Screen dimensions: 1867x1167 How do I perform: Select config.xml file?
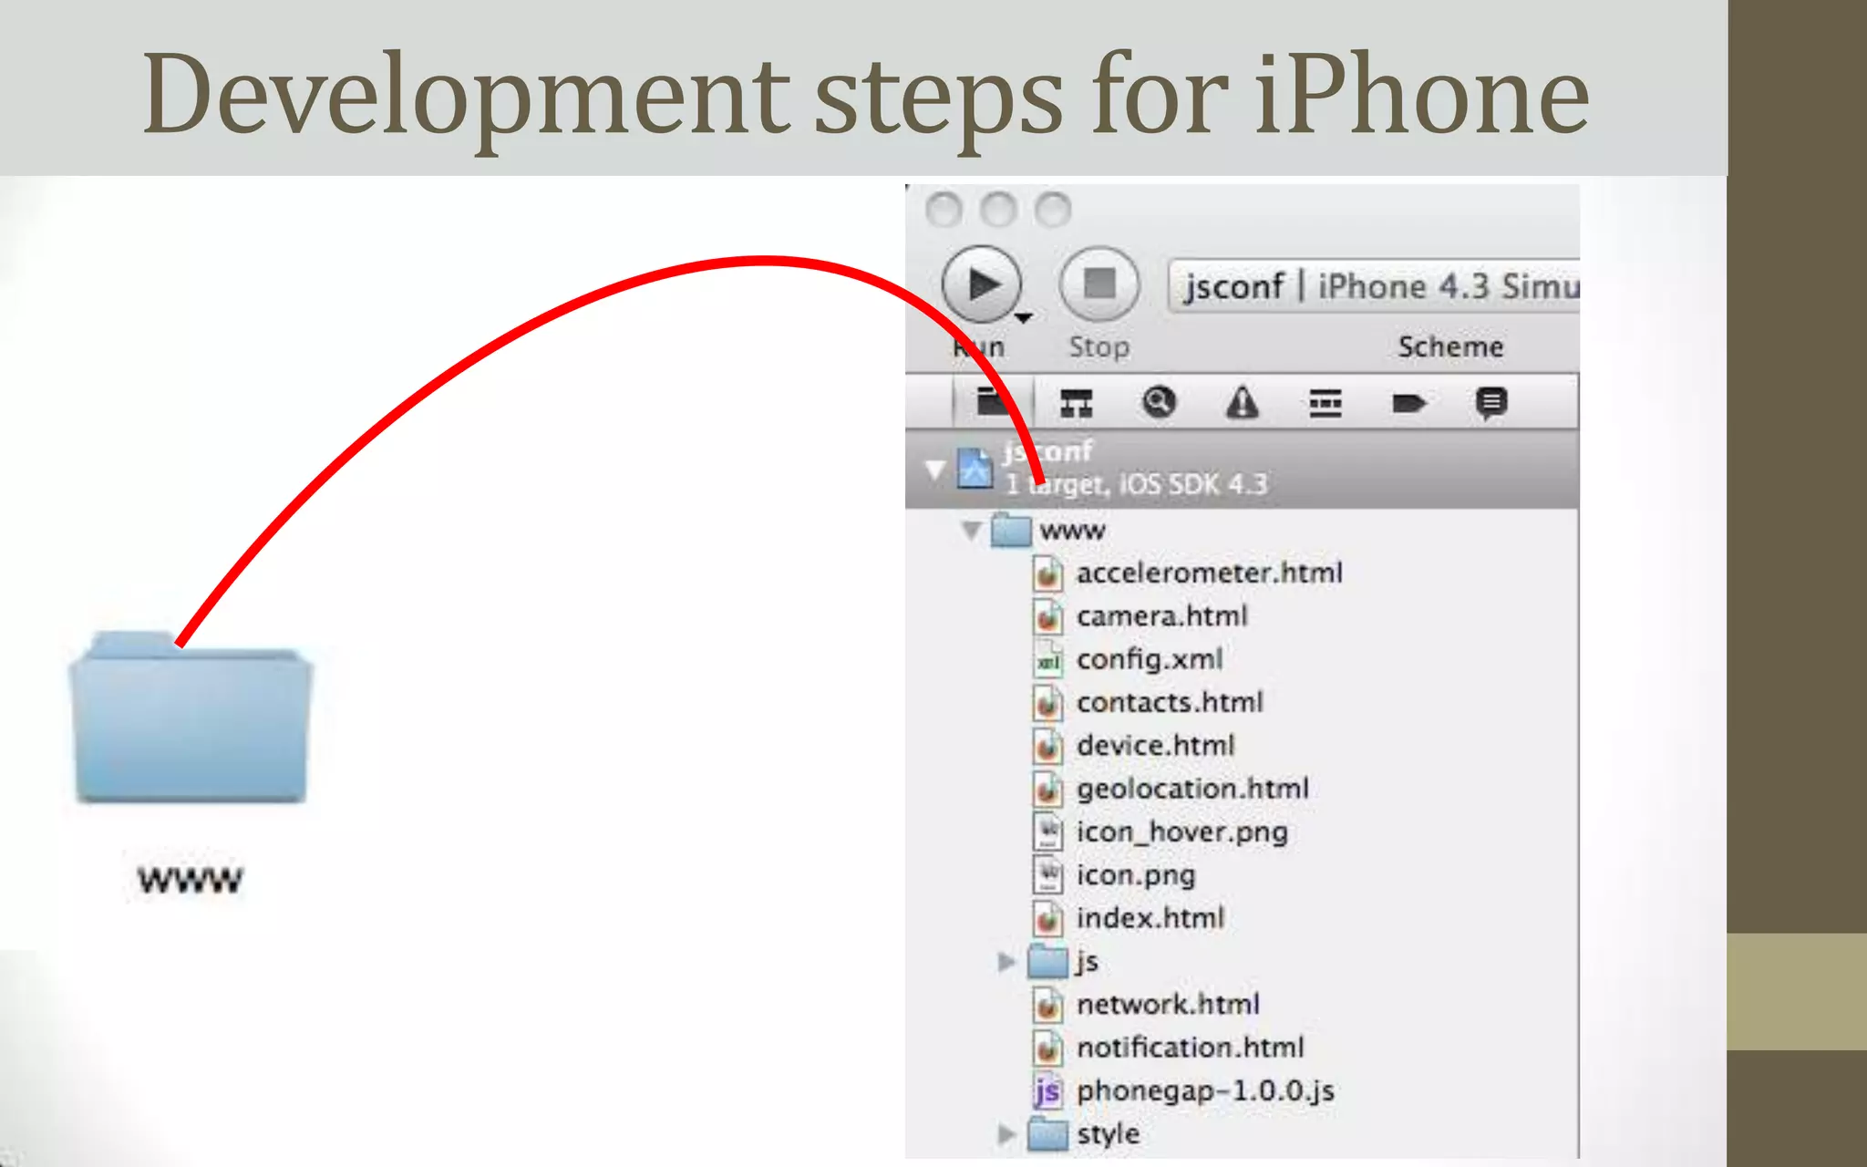pyautogui.click(x=1149, y=659)
